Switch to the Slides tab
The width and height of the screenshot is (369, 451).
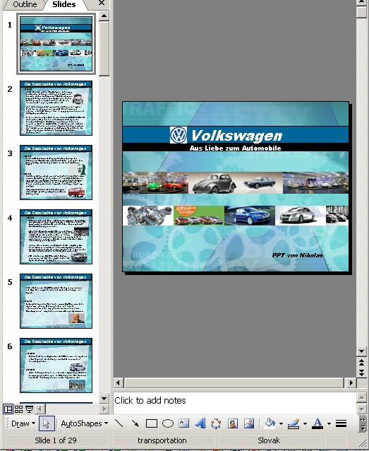point(63,4)
